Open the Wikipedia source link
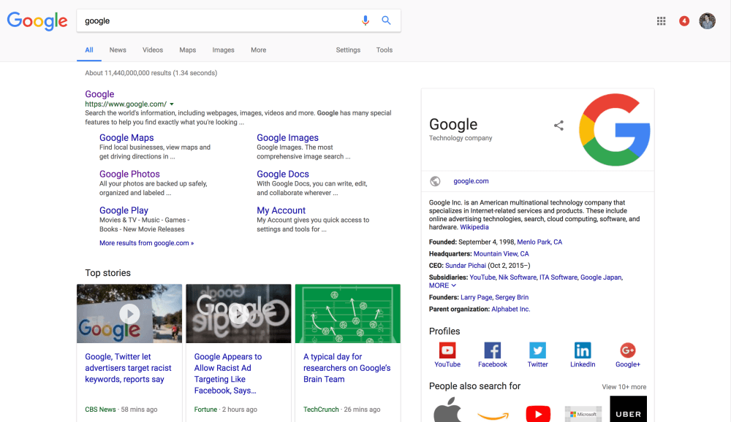Image resolution: width=731 pixels, height=422 pixels. point(474,227)
